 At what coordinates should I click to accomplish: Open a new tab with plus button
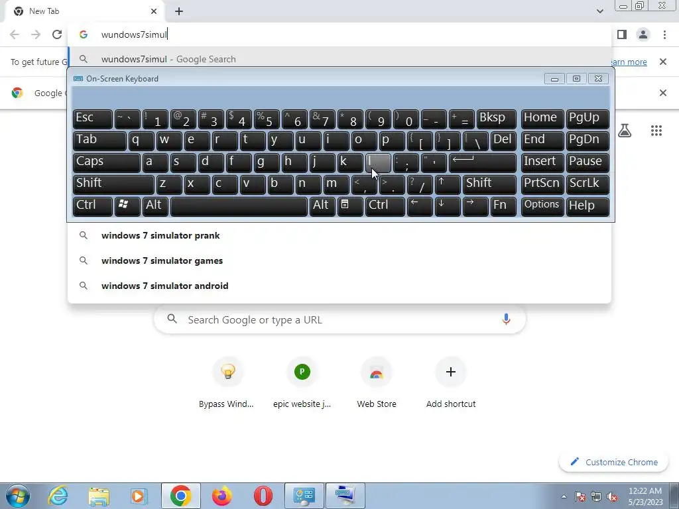click(179, 11)
